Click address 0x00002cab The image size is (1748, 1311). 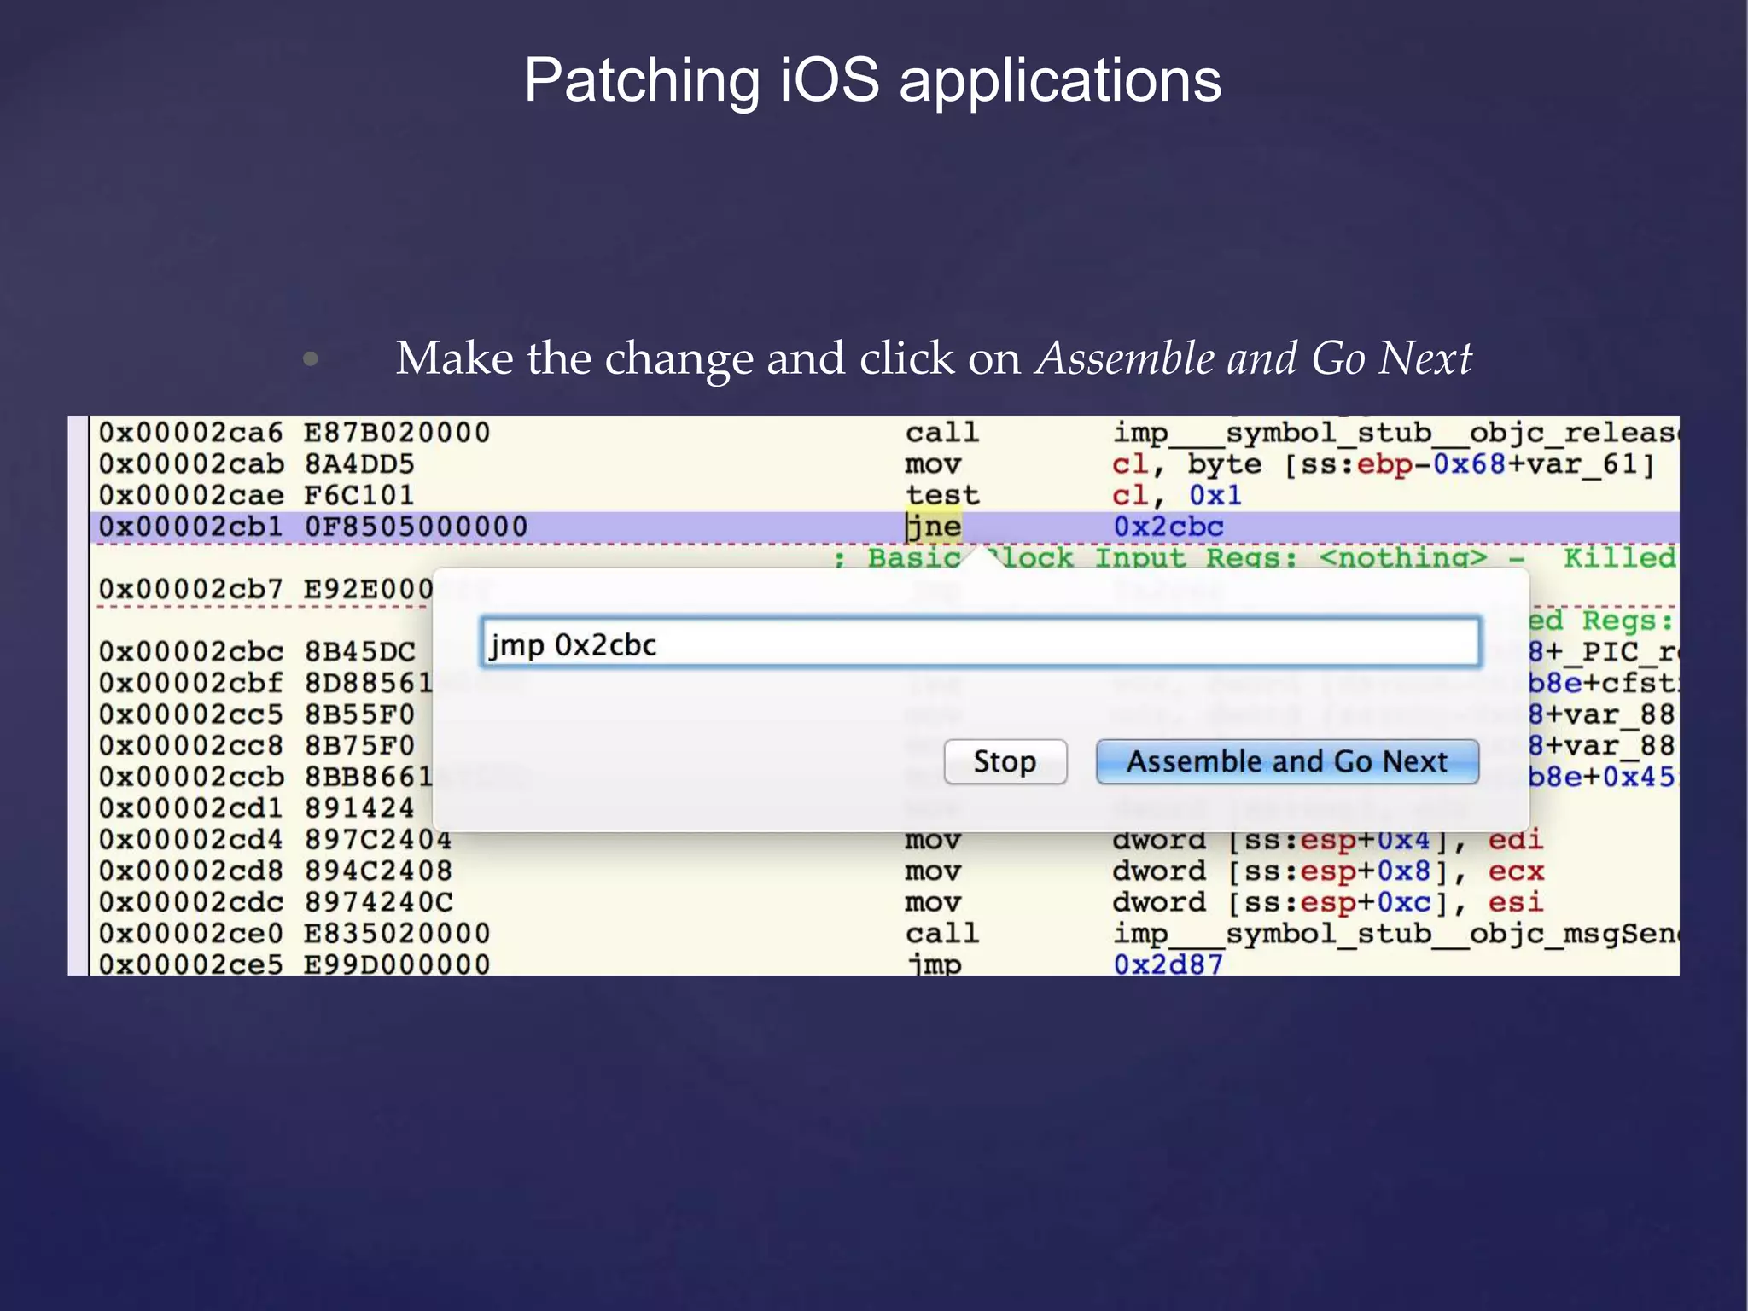(190, 464)
